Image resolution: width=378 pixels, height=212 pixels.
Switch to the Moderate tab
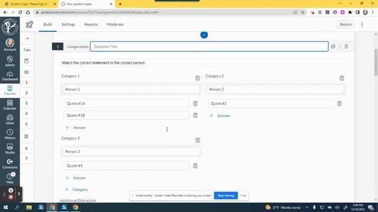click(x=115, y=24)
